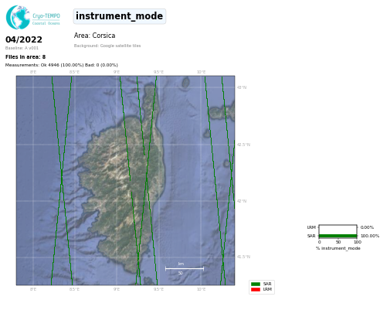Click the Cryo-TEMPO globe logo
This screenshot has width=380, height=317.
coord(18,17)
